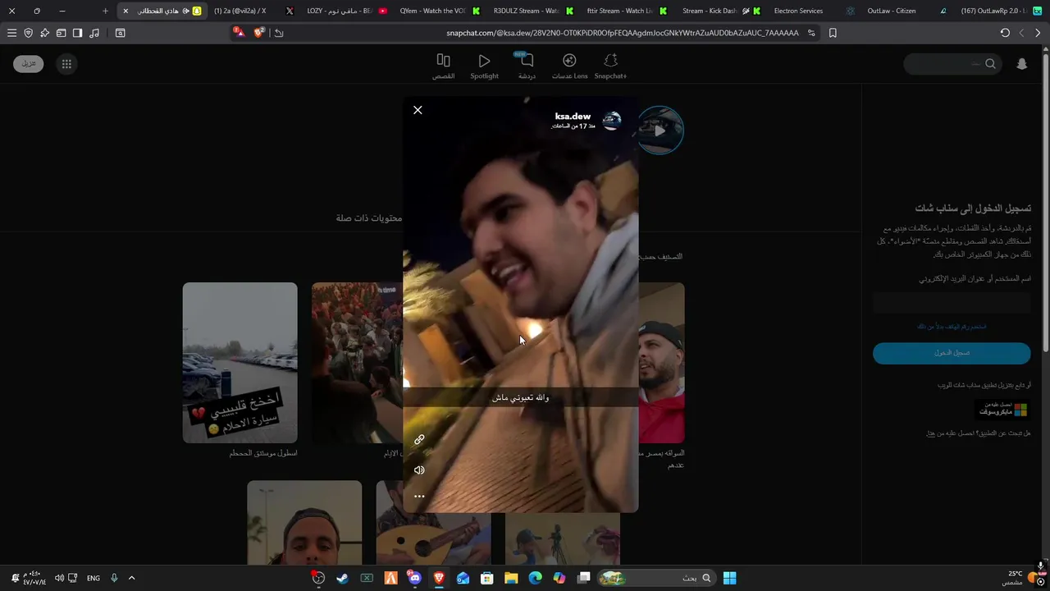1050x591 pixels.
Task: Switch ENG keyboard language indicator
Action: coord(94,578)
